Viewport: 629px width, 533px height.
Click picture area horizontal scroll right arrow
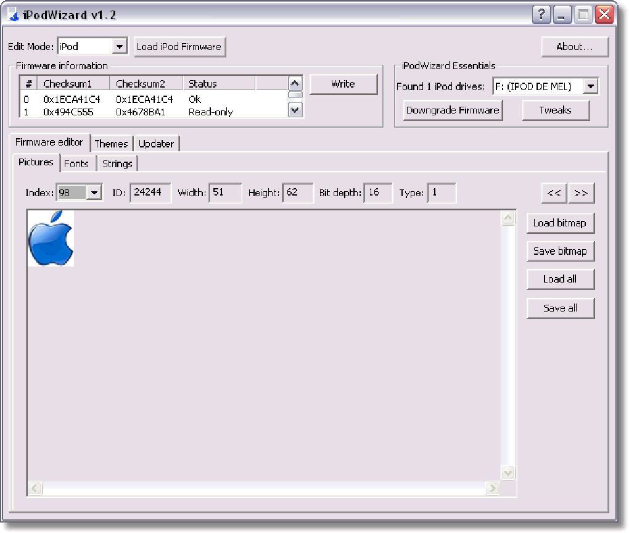(x=492, y=489)
